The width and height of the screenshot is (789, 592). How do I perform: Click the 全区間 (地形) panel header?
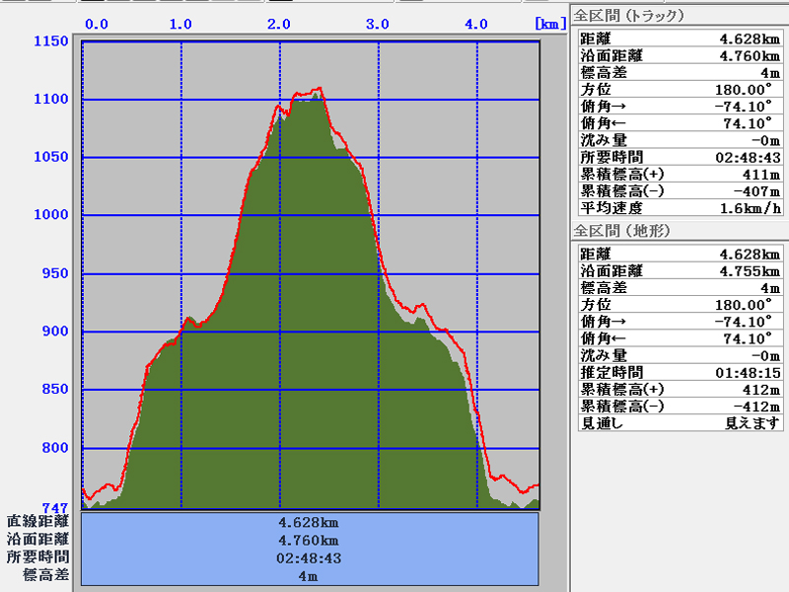tap(621, 231)
